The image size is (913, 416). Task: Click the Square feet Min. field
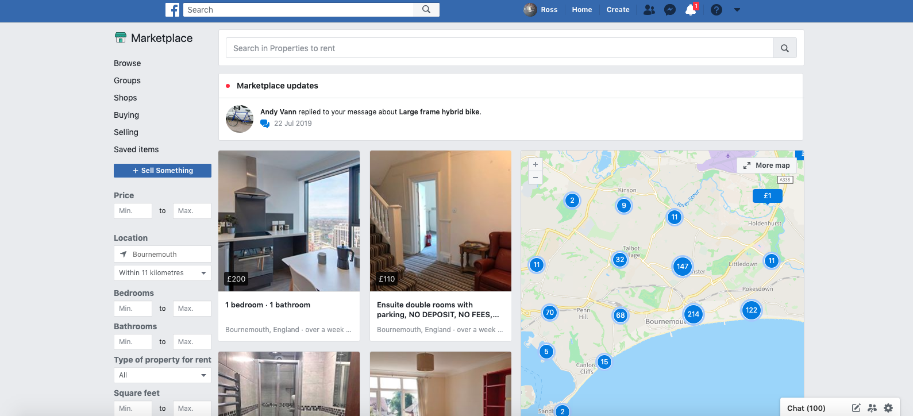point(133,409)
